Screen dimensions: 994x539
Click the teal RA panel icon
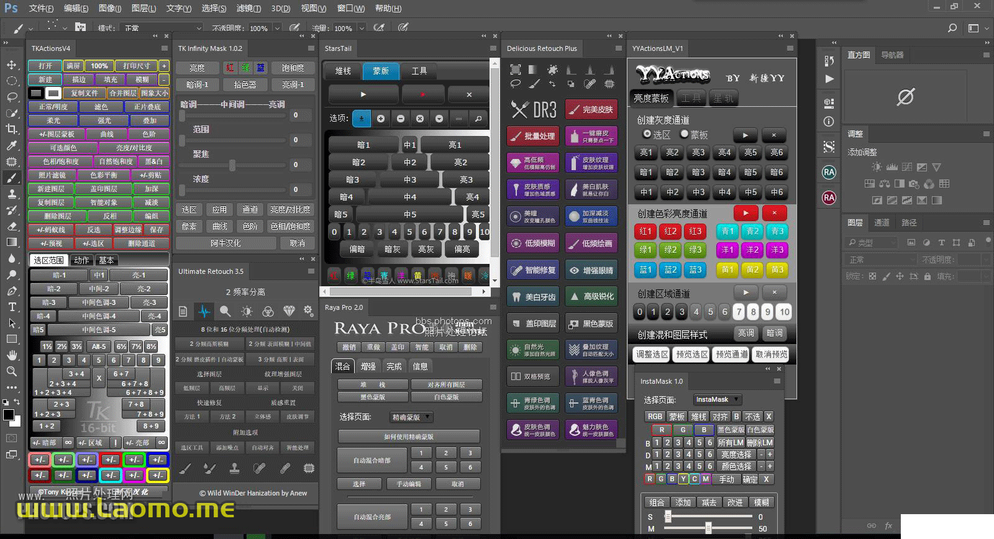pyautogui.click(x=829, y=172)
